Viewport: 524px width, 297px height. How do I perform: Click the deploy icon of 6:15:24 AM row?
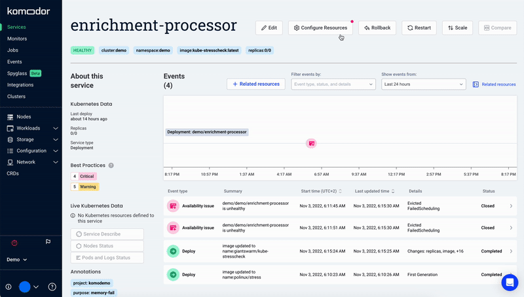click(173, 251)
